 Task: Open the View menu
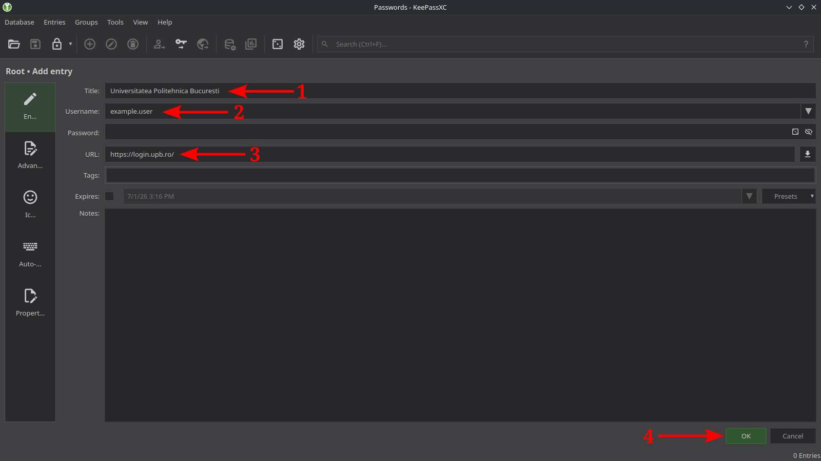(141, 22)
